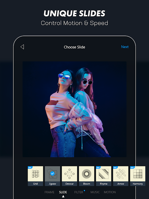Image resolution: width=149 pixels, height=199 pixels.
Task: Choose the Devour slide effect icon
Action: coord(70,174)
